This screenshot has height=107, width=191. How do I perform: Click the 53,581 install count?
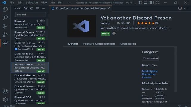point(123,23)
